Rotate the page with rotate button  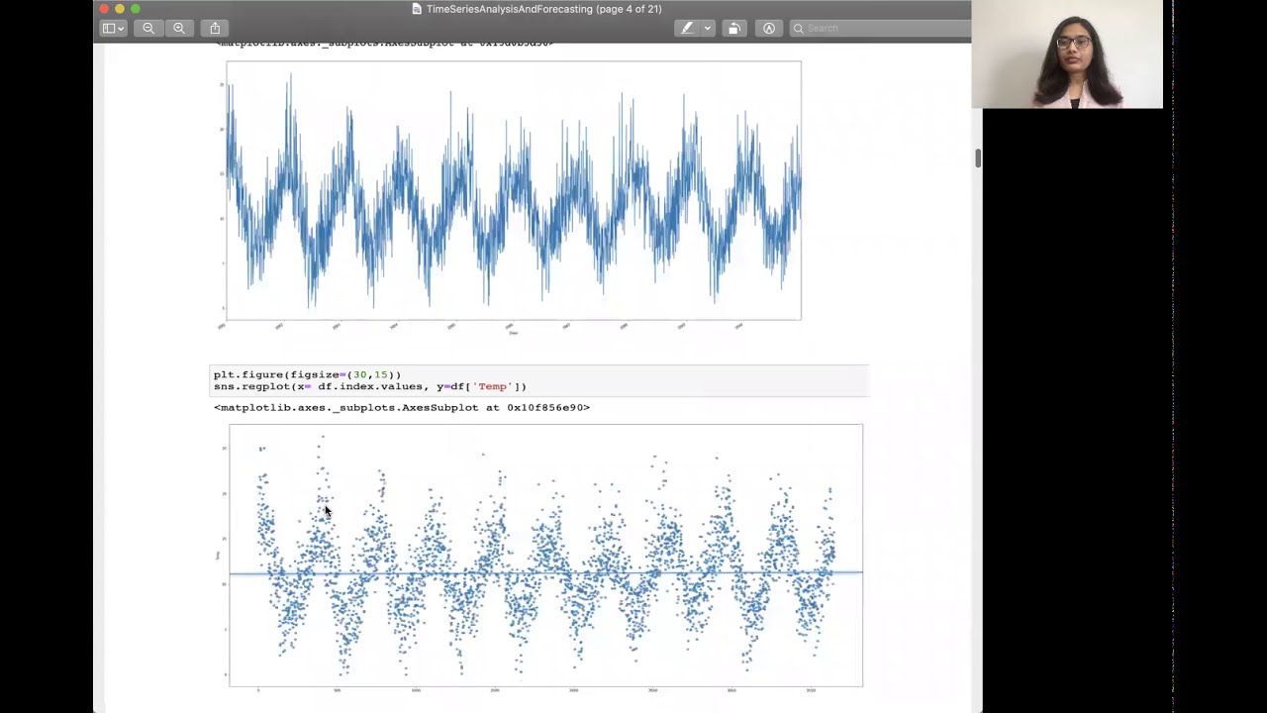[x=733, y=28]
